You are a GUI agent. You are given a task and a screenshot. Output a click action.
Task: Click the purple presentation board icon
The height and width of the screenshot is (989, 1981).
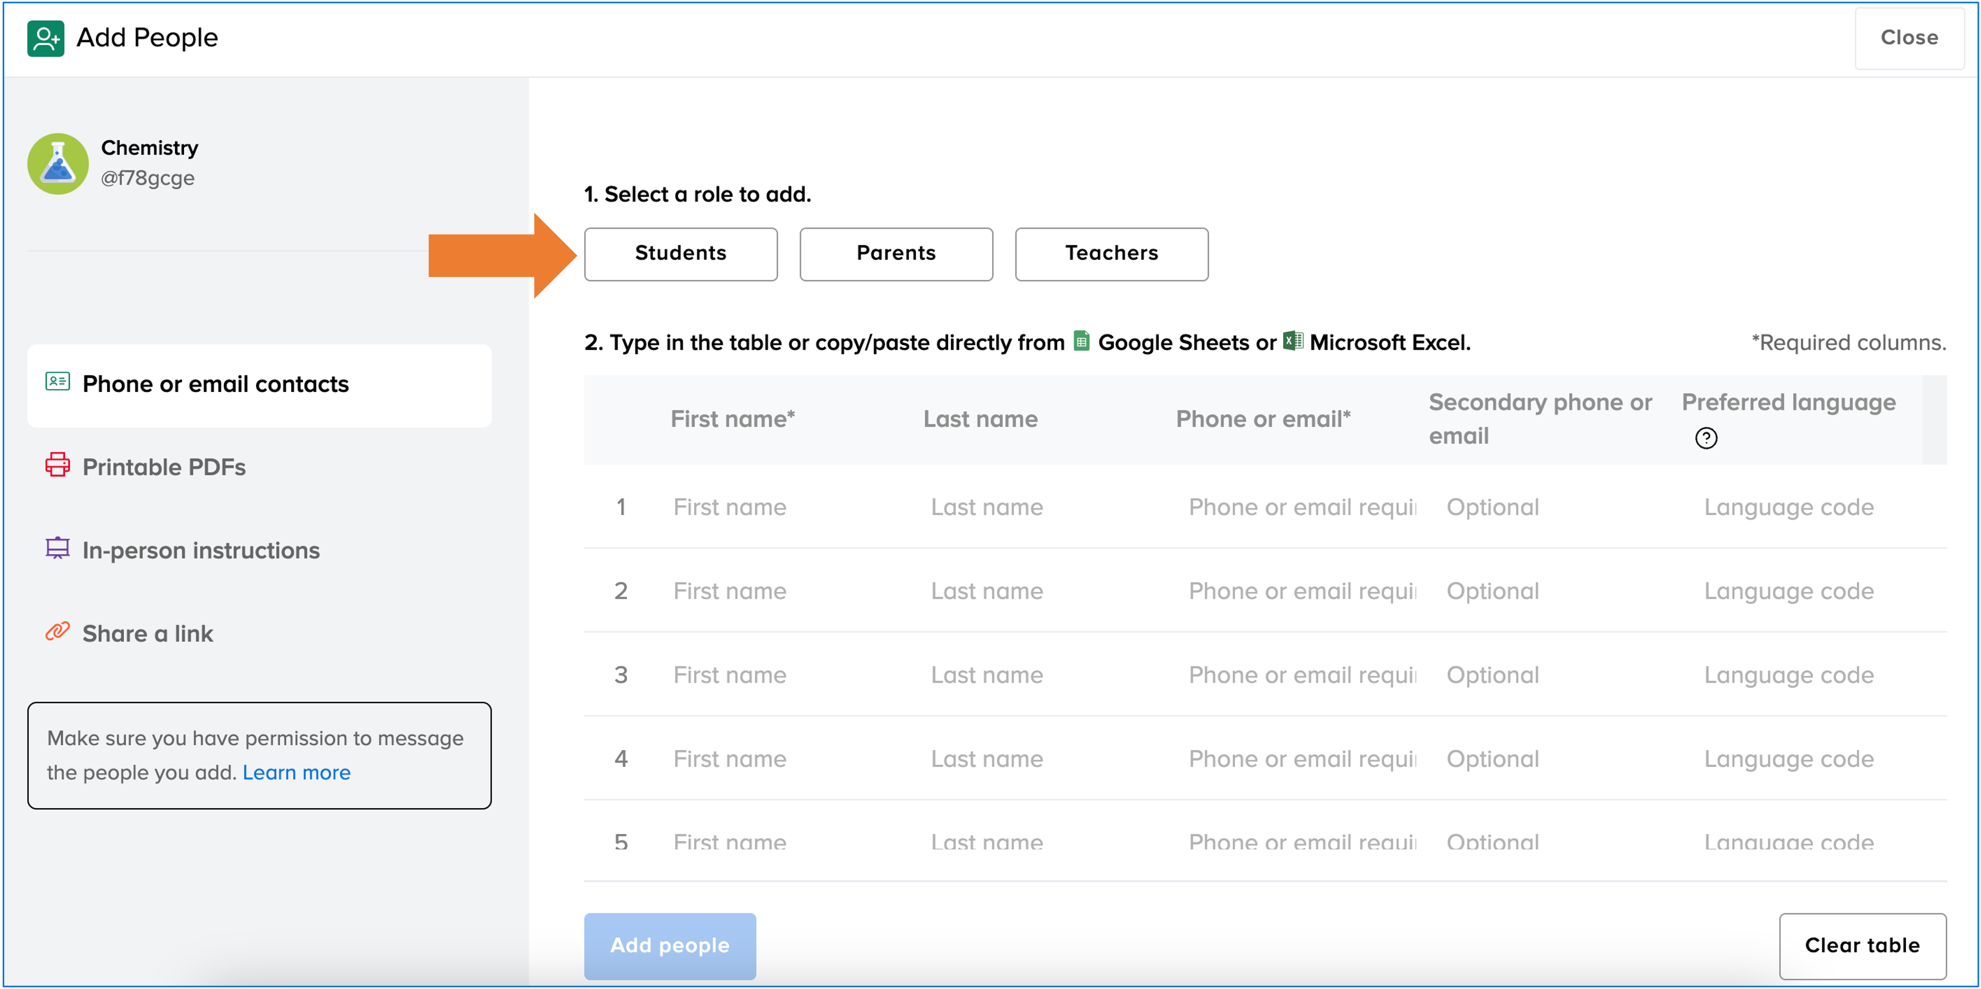(x=58, y=548)
